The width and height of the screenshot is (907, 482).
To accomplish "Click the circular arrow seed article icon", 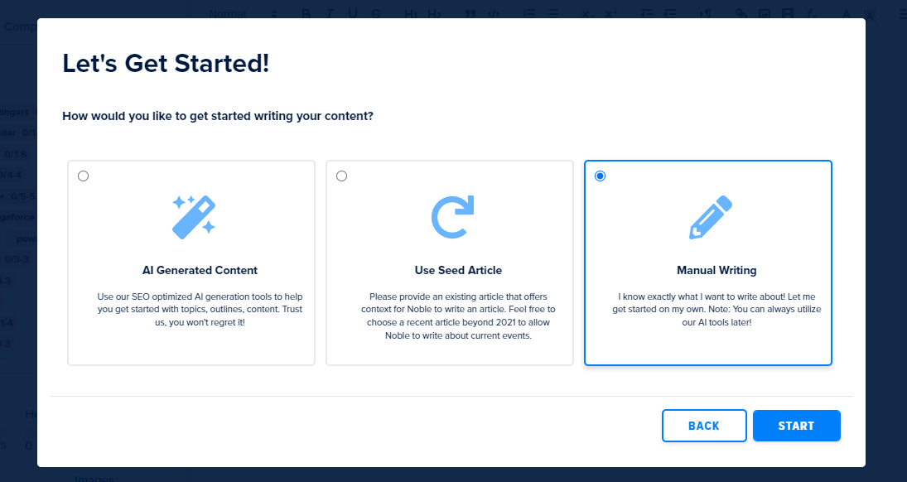I will (452, 217).
